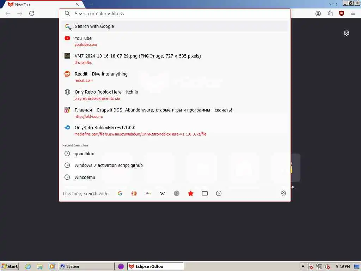Screen dimensions: 361x271
Task: Choose Search with Google suggestion
Action: pyautogui.click(x=175, y=26)
